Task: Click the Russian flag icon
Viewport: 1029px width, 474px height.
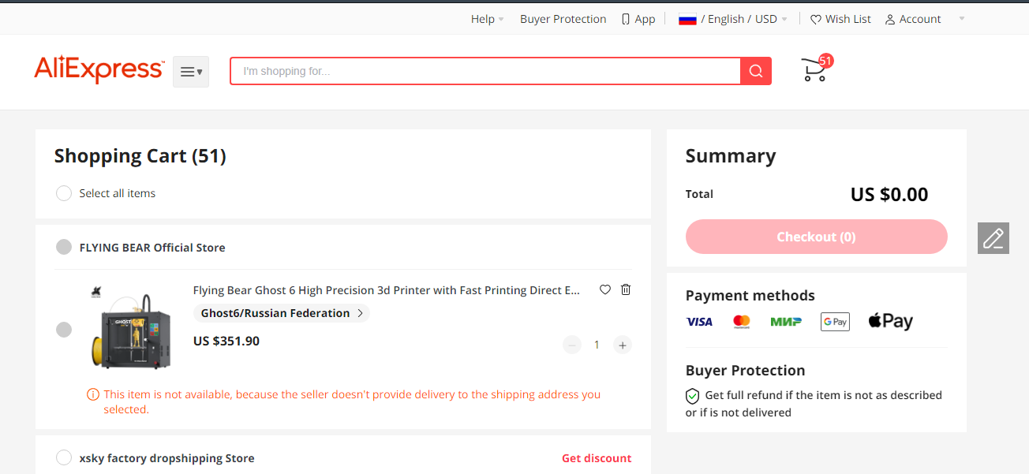Action: [x=687, y=20]
